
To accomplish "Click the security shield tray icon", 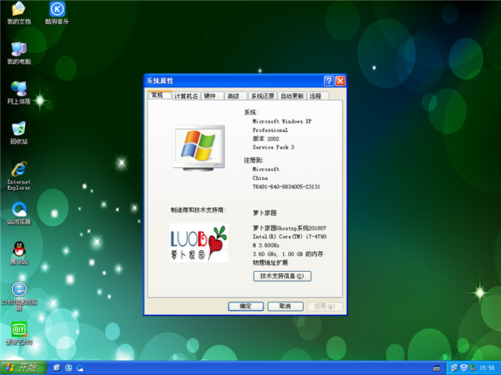I will (x=463, y=368).
